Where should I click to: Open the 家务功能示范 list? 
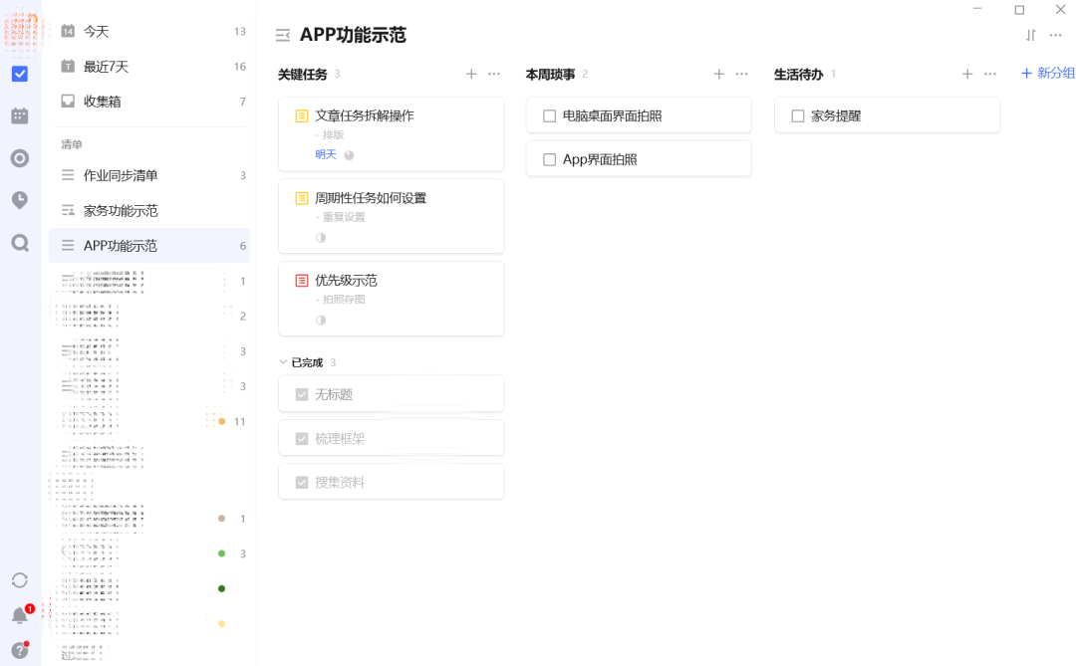pyautogui.click(x=149, y=211)
